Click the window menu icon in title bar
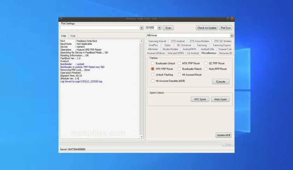Screen dimensions: 293x170 point(61,19)
